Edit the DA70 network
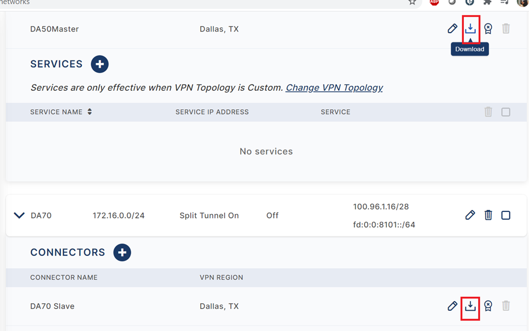This screenshot has height=331, width=529. click(470, 215)
